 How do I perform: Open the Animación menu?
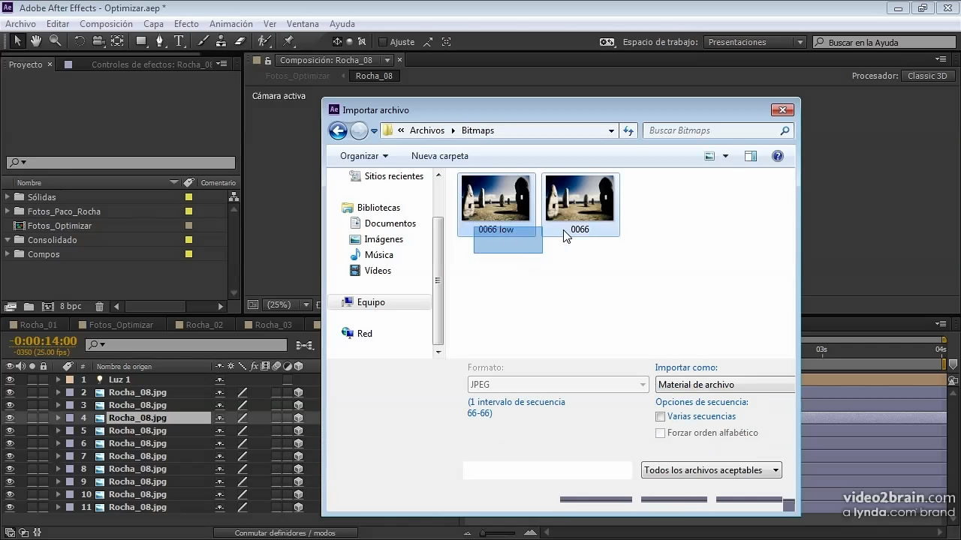[x=231, y=24]
